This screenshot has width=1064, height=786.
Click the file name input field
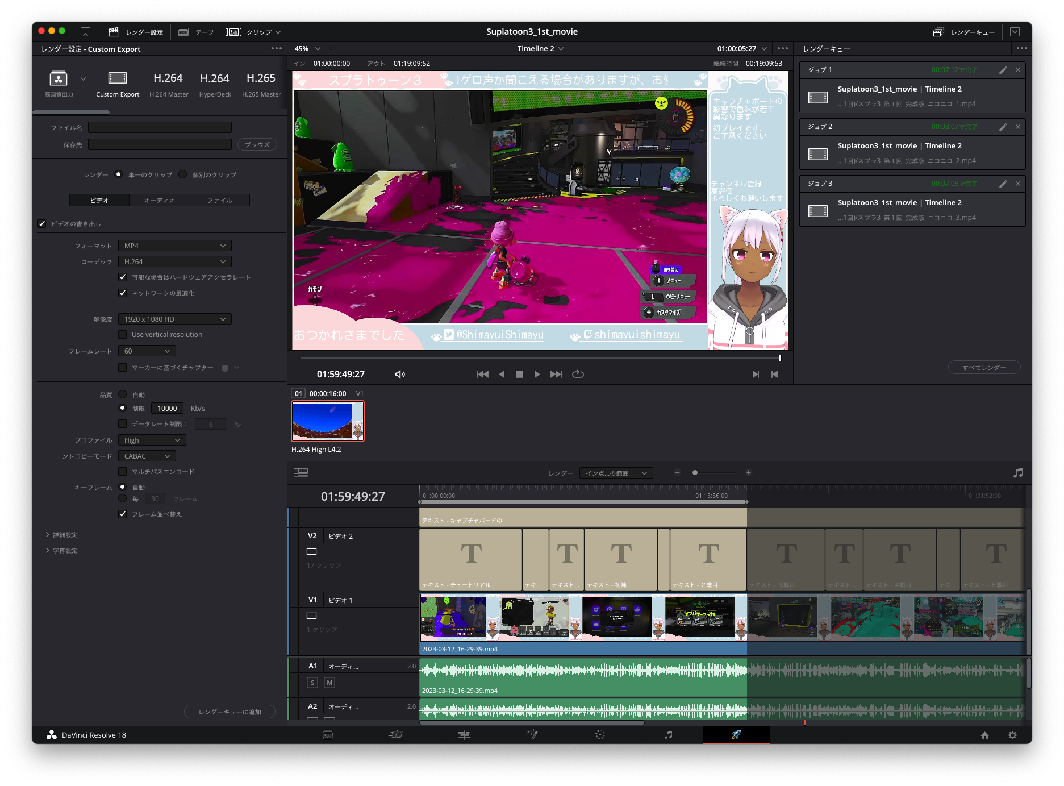click(160, 127)
